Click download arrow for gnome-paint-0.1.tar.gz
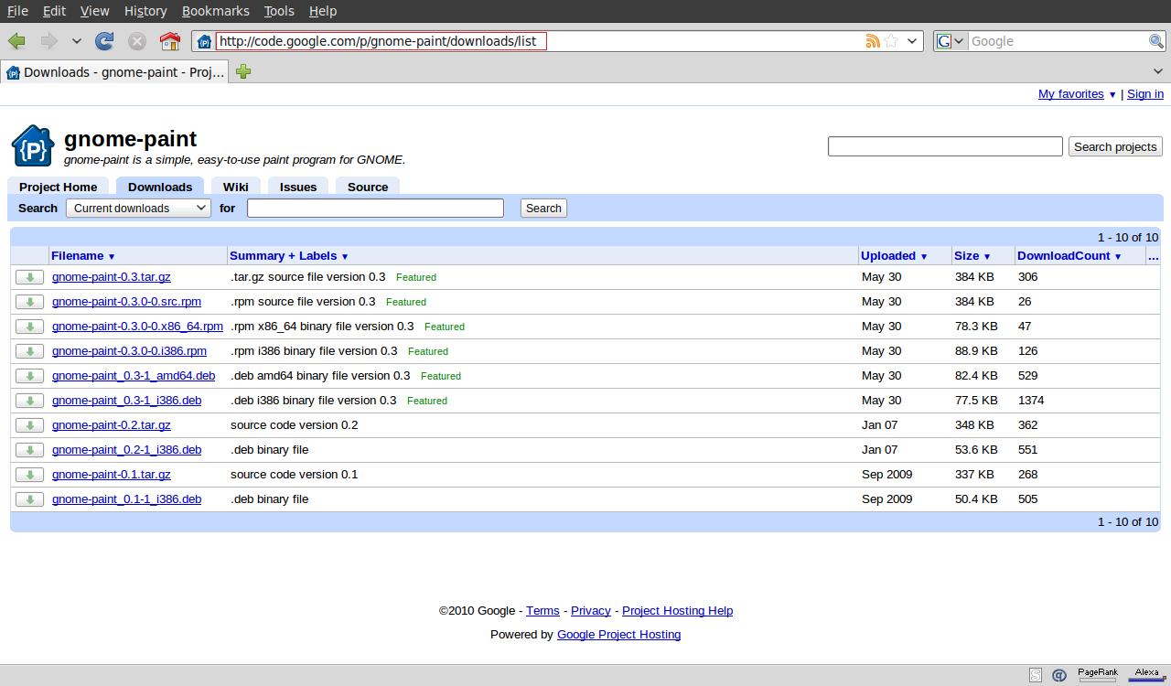This screenshot has width=1171, height=686. [x=29, y=475]
